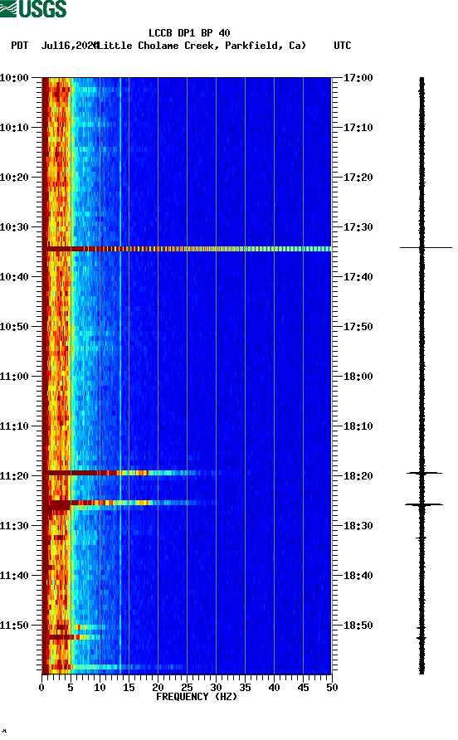Click the 20 Hz frequency axis label
Image resolution: width=458 pixels, height=740 pixels.
(158, 688)
